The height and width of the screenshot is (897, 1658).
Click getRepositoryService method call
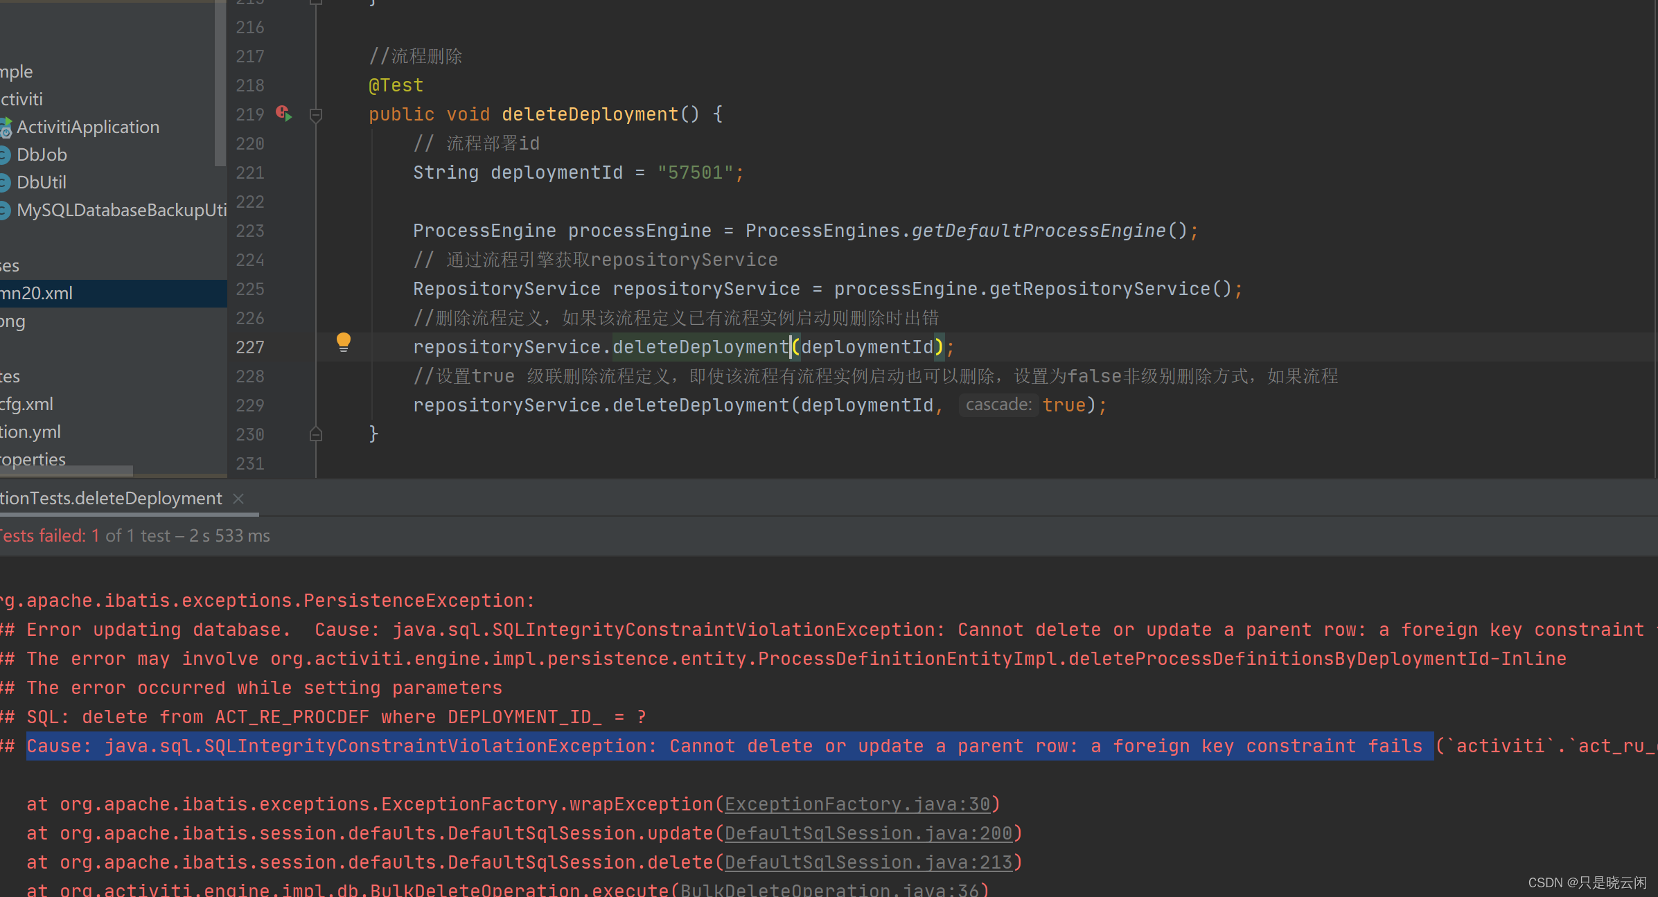tap(1100, 289)
